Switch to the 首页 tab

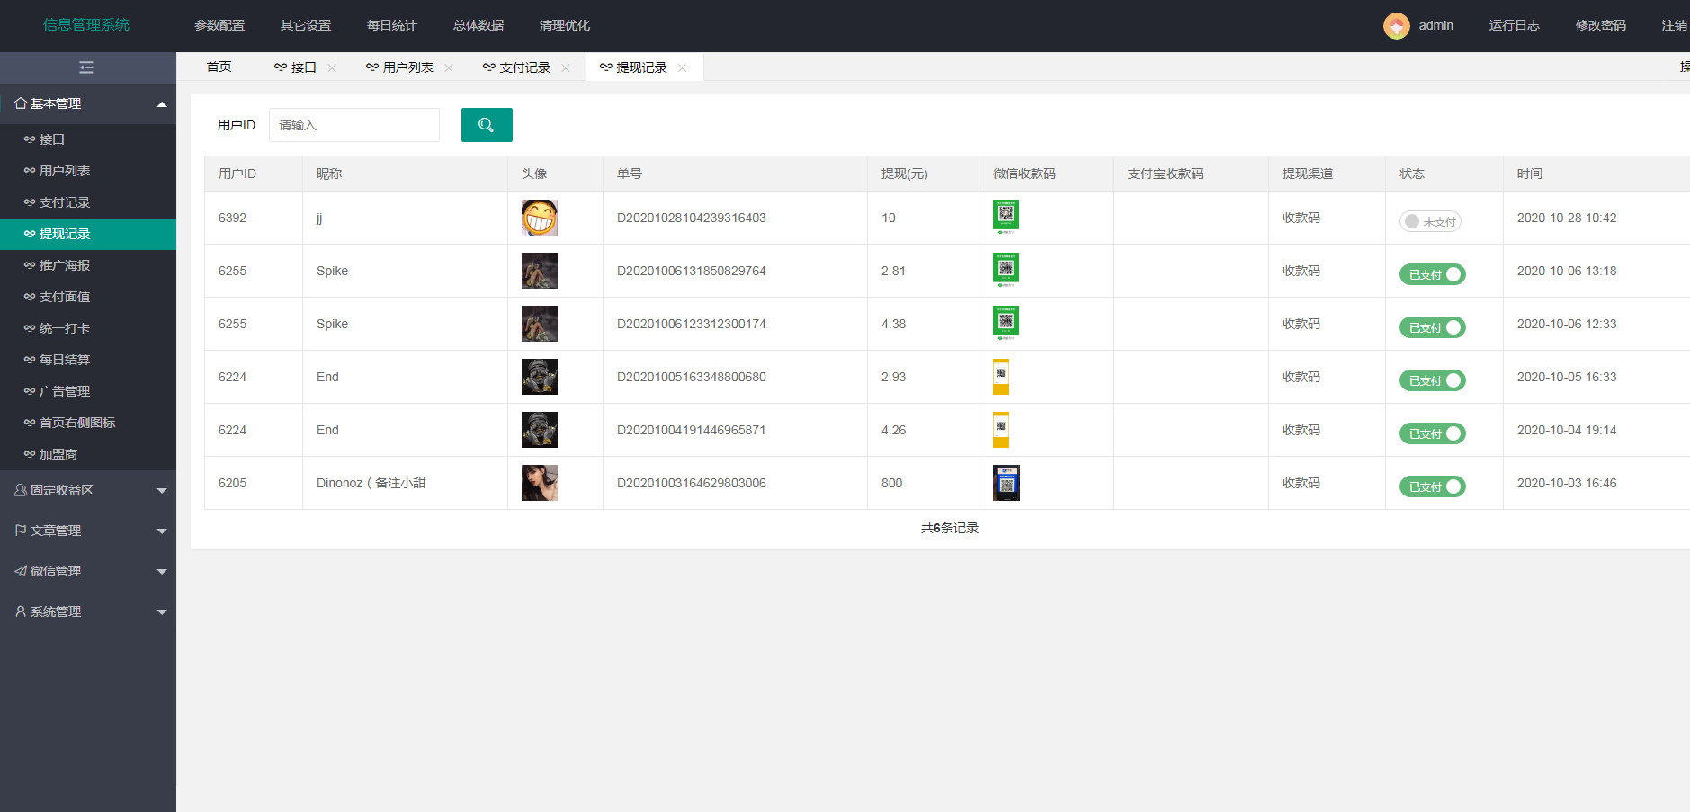tap(219, 67)
